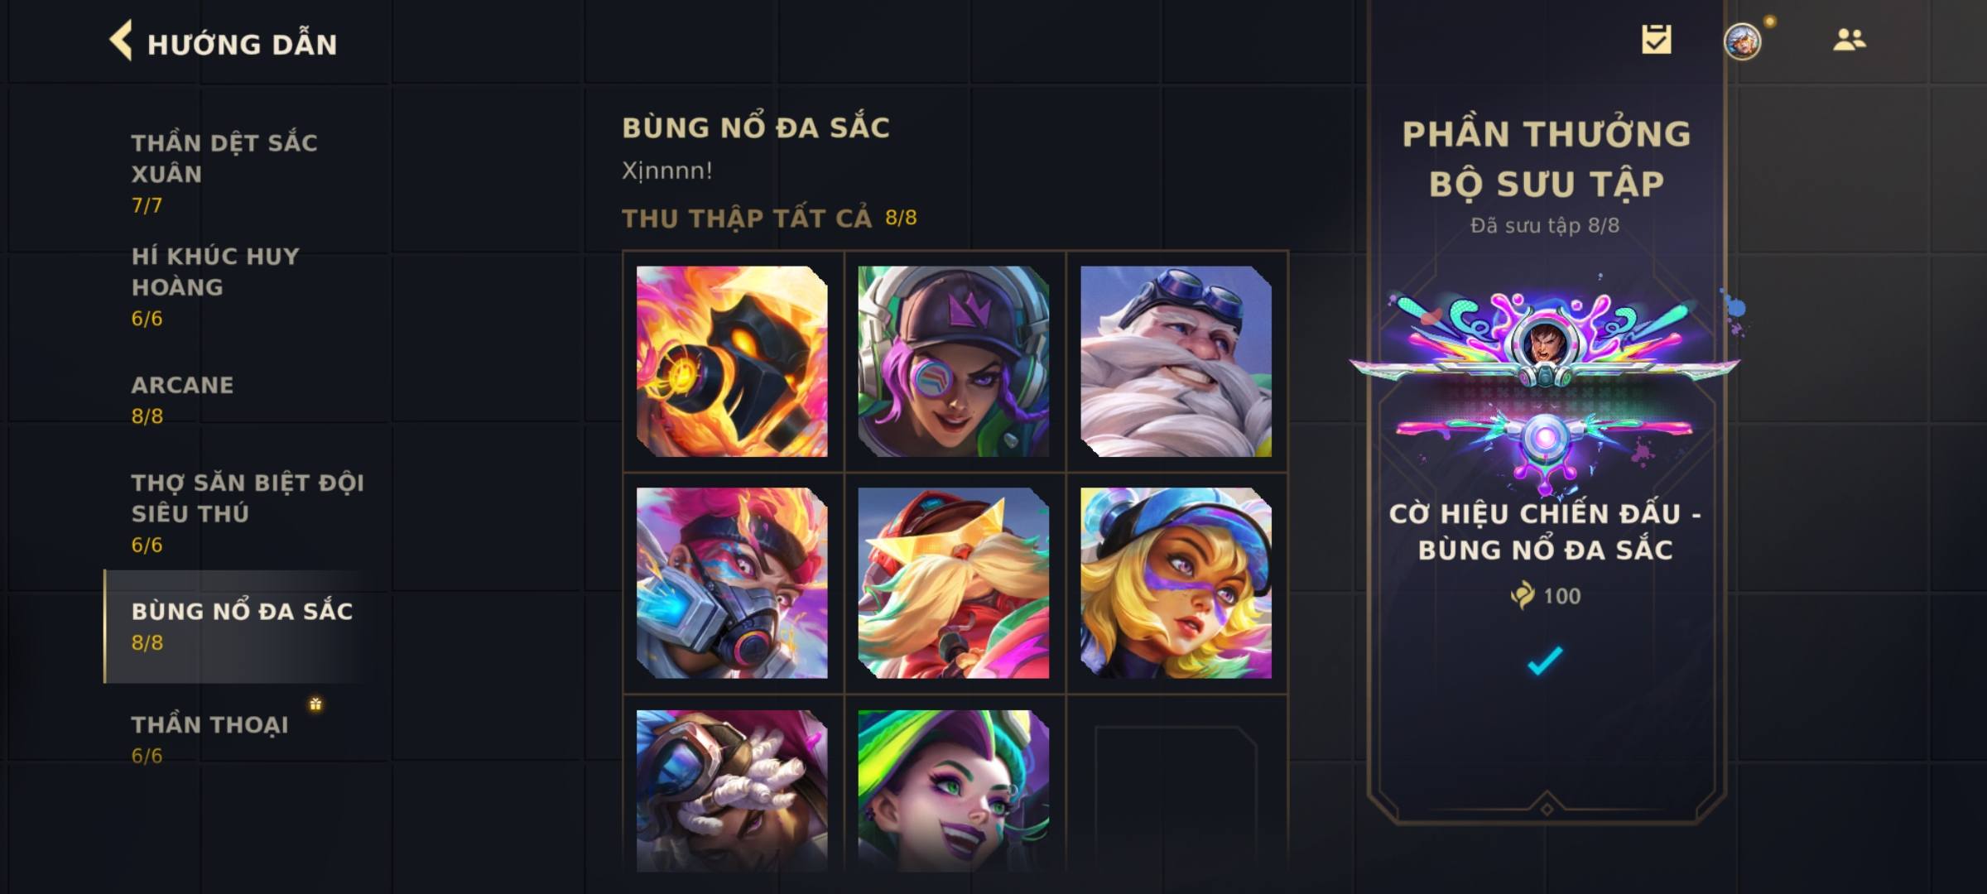Select the red hat blonde mustache skin
This screenshot has width=1987, height=894.
(954, 583)
